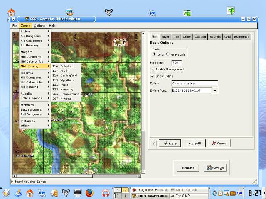The width and height of the screenshot is (266, 199).
Task: Select the grayscale mode radio button
Action: (168, 54)
